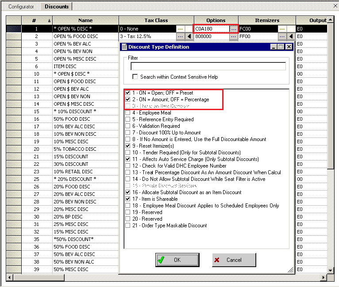Toggle Search within Context Sensitive Help
This screenshot has height=287, width=339.
(x=135, y=77)
